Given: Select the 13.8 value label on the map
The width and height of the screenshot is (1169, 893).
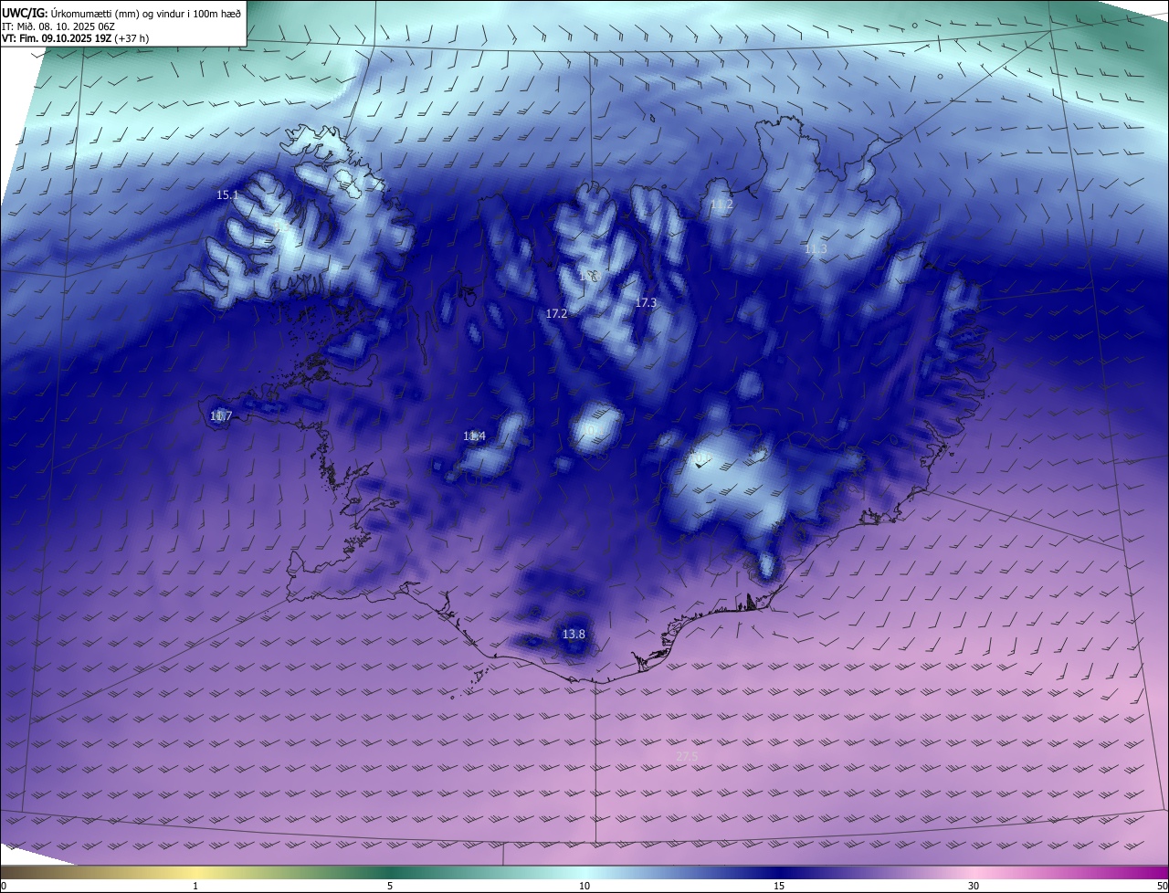Looking at the screenshot, I should [x=574, y=635].
